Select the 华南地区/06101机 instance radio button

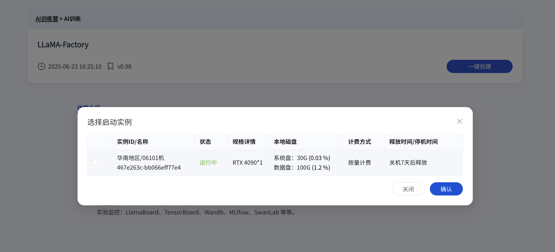(x=95, y=163)
